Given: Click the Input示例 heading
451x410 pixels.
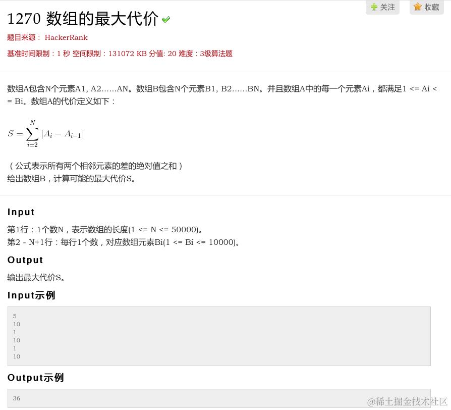Looking at the screenshot, I should [31, 295].
